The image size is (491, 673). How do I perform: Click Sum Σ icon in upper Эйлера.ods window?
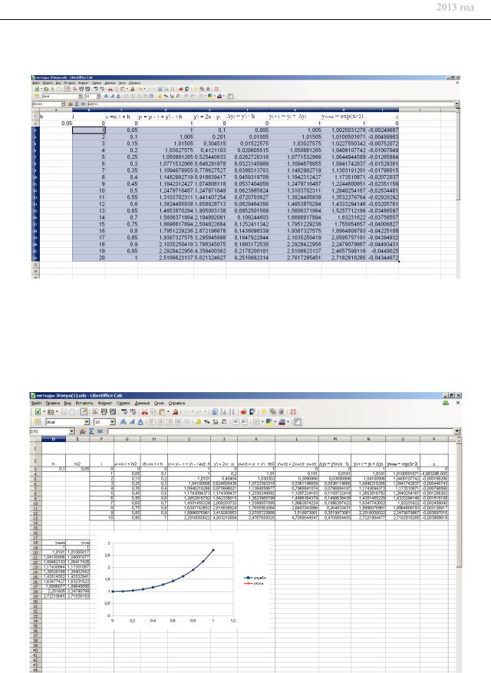77,104
